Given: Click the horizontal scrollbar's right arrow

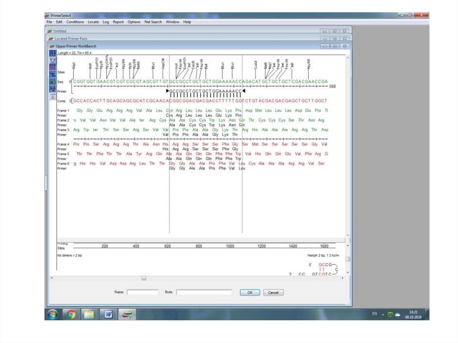Looking at the screenshot, I should pos(343,278).
